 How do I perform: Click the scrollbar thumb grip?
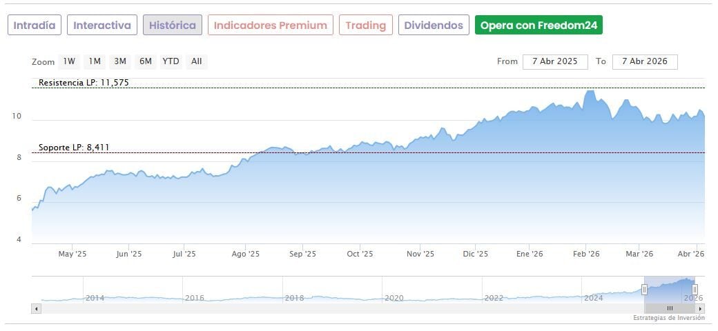670,309
